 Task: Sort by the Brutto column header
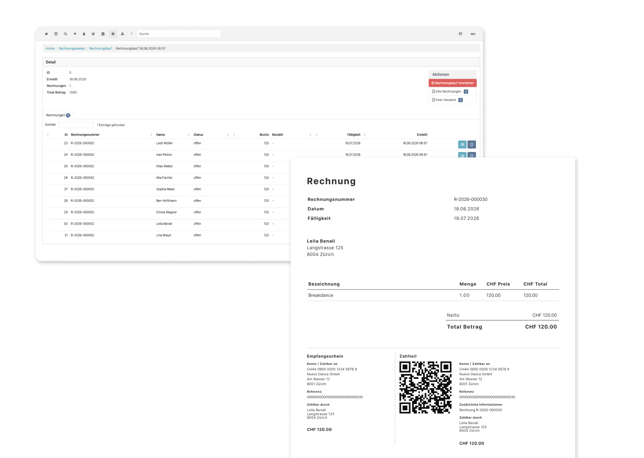point(264,135)
